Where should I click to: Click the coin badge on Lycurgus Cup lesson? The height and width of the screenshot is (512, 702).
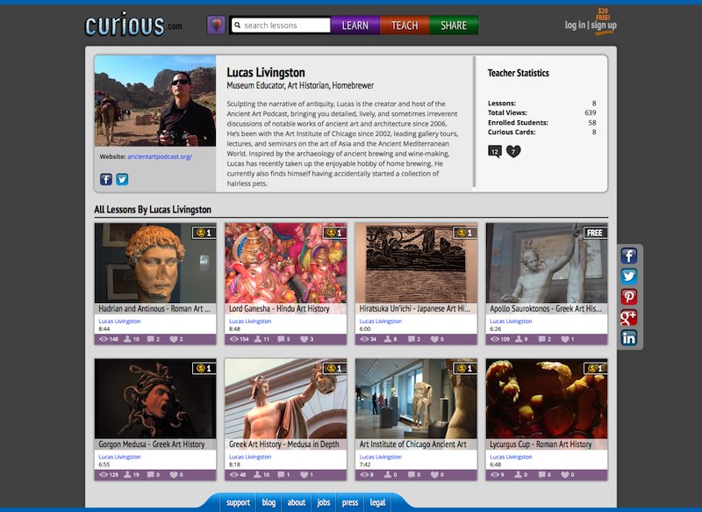(x=595, y=368)
